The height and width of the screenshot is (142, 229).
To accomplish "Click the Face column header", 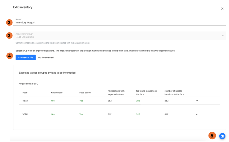I will click(25, 92).
